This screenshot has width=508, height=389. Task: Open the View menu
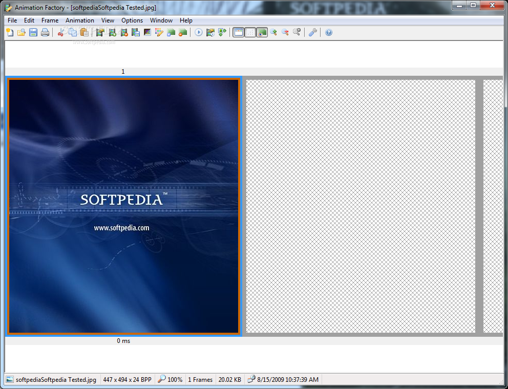[108, 20]
